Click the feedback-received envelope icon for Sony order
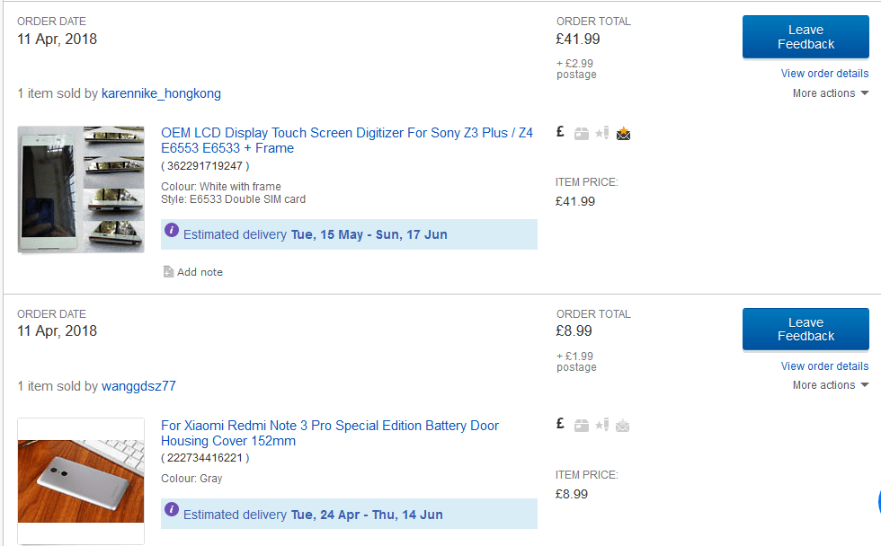 [623, 134]
